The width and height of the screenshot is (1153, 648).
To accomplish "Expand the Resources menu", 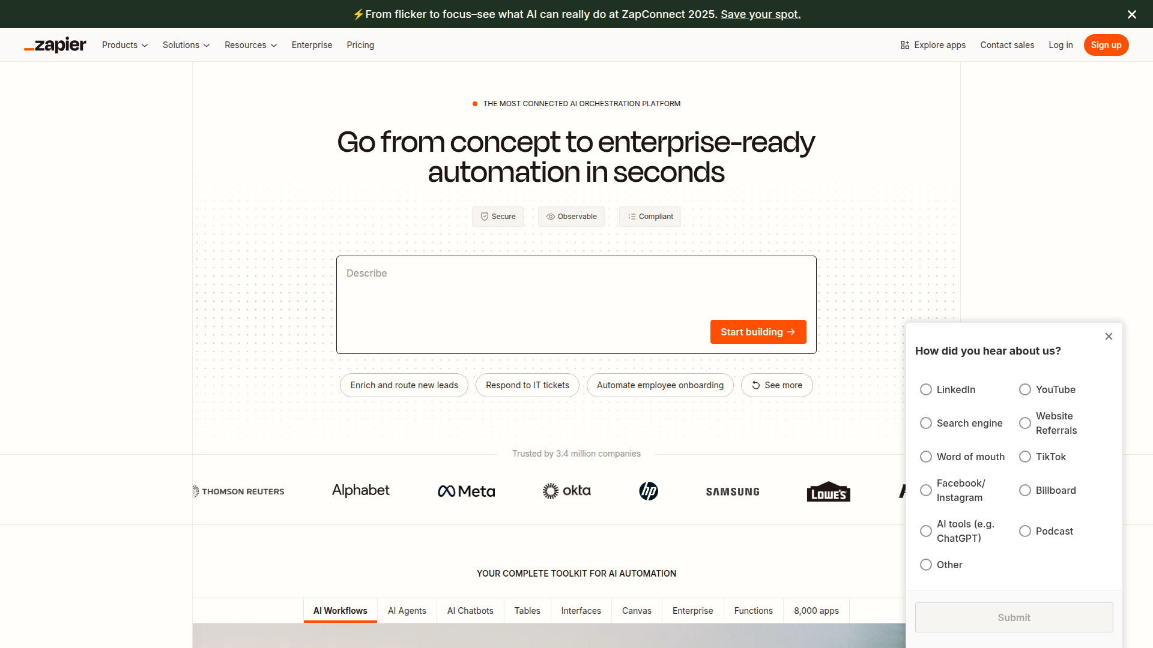I will (x=250, y=45).
